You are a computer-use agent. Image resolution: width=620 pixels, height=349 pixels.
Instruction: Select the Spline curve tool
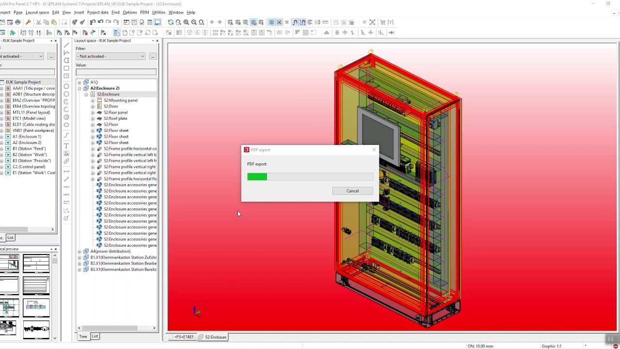(x=66, y=135)
